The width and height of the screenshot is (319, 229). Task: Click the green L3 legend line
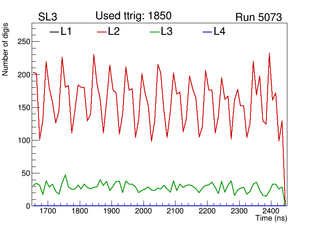pos(155,32)
